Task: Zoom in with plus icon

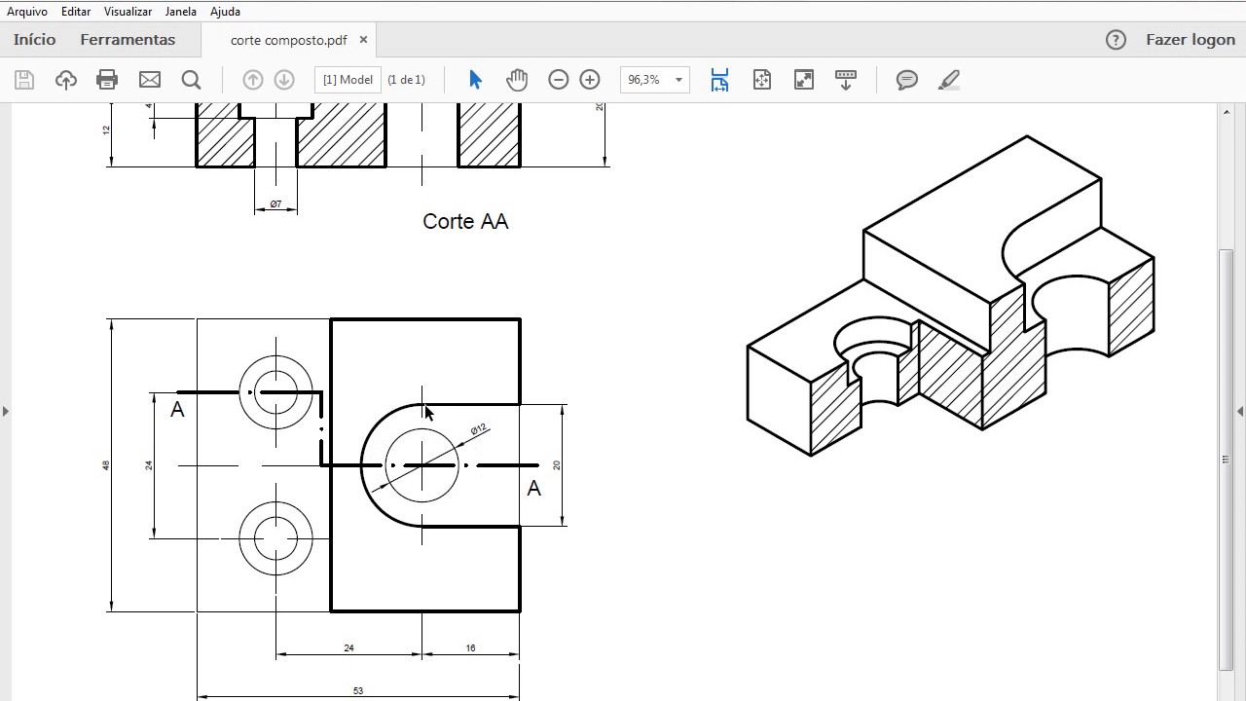Action: tap(590, 80)
